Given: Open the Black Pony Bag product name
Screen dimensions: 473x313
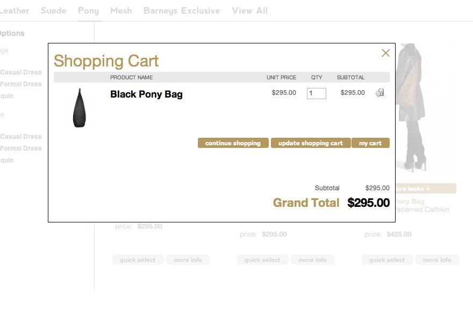Looking at the screenshot, I should click(146, 94).
